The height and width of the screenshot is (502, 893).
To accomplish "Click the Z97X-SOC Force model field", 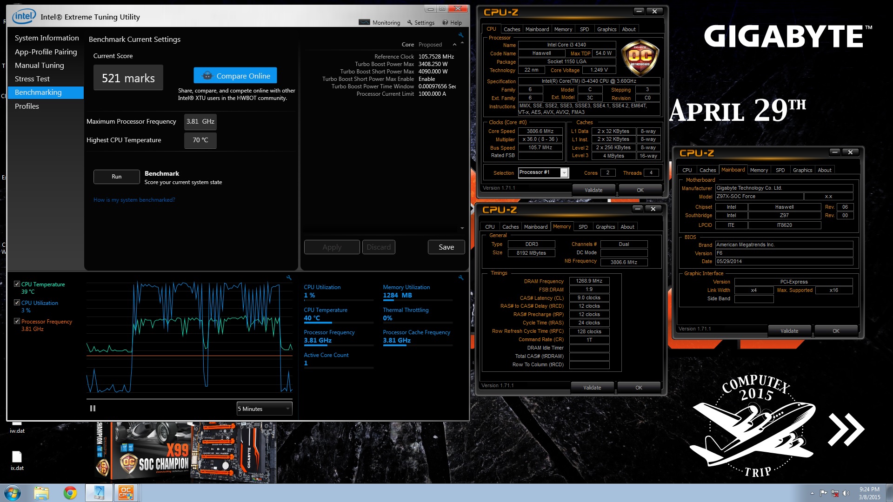I will click(759, 197).
